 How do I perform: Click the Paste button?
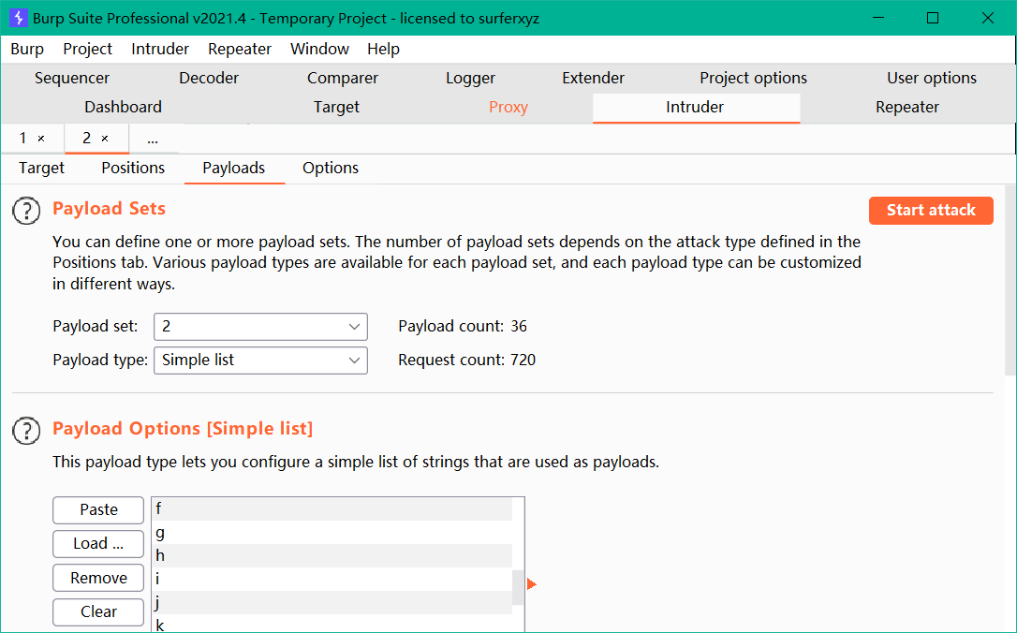(x=98, y=509)
